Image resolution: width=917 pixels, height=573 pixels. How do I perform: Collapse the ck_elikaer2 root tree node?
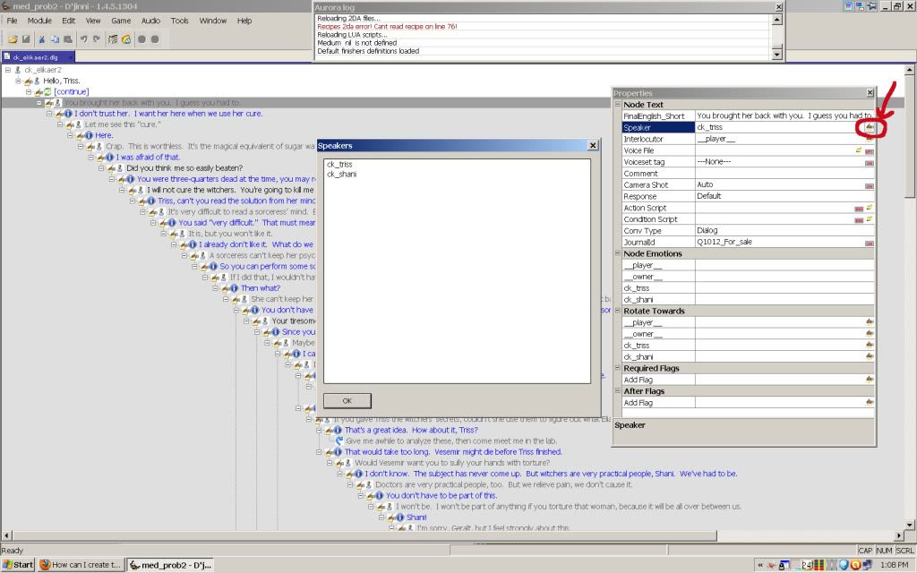tap(8, 70)
